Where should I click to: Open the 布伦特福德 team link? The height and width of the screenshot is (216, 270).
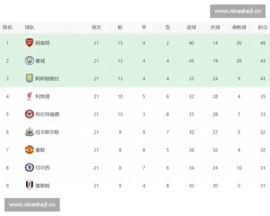tap(47, 114)
